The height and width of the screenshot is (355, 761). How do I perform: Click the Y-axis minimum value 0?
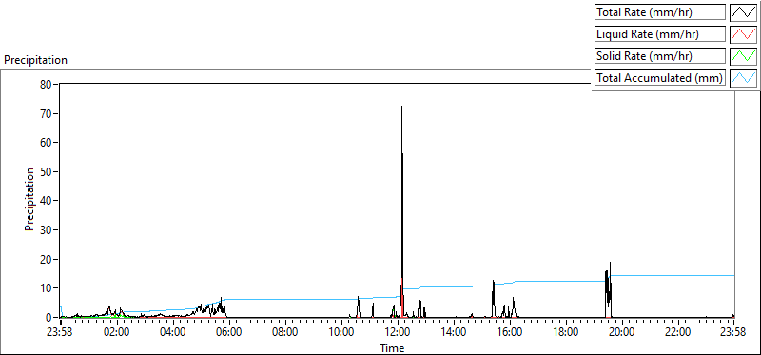click(x=49, y=317)
